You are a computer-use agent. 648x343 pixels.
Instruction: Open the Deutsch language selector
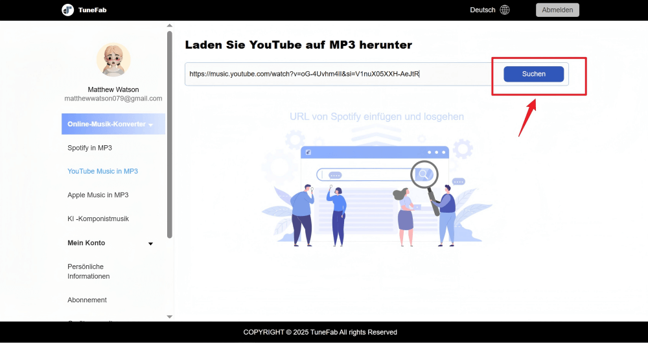(x=483, y=10)
